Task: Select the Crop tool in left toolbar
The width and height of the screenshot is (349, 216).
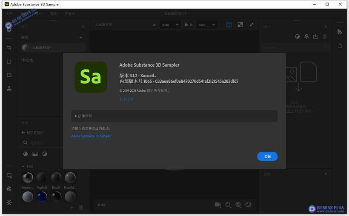Action: click(9, 48)
